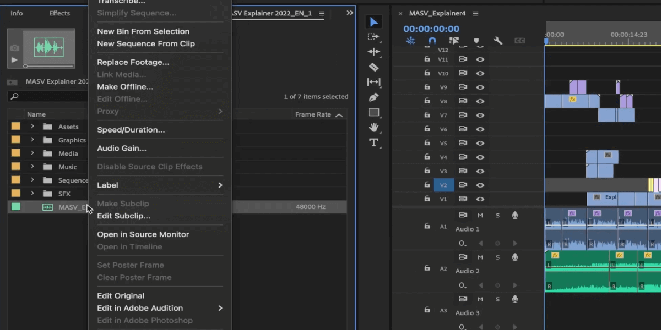
Task: Expand the Graphics bin
Action: pos(32,140)
